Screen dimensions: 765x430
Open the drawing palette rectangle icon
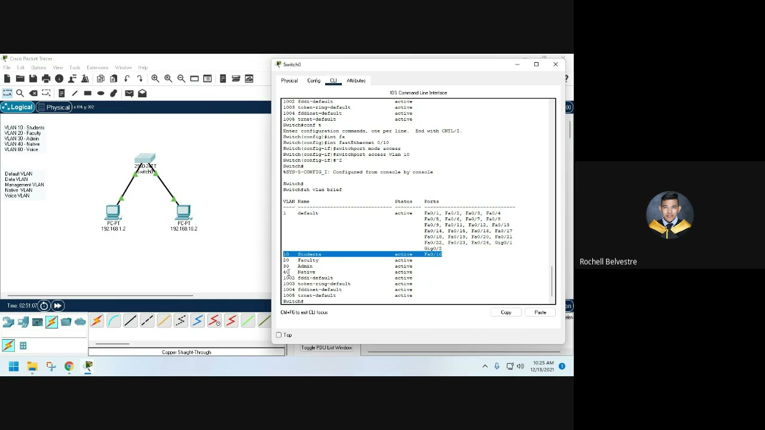click(194, 79)
